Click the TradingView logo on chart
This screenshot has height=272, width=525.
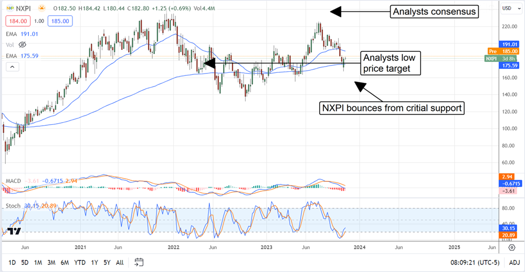point(14,232)
